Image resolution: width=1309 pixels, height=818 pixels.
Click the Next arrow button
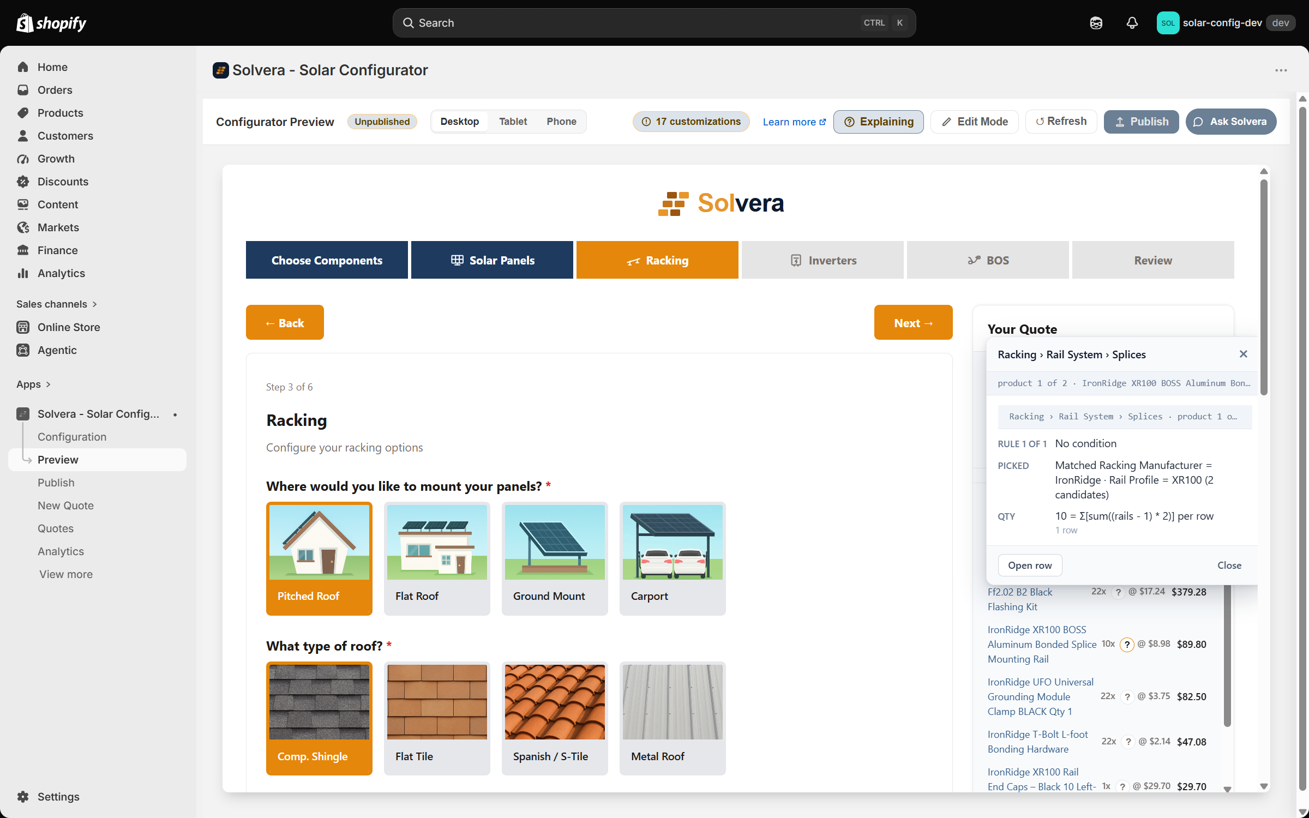pyautogui.click(x=913, y=322)
